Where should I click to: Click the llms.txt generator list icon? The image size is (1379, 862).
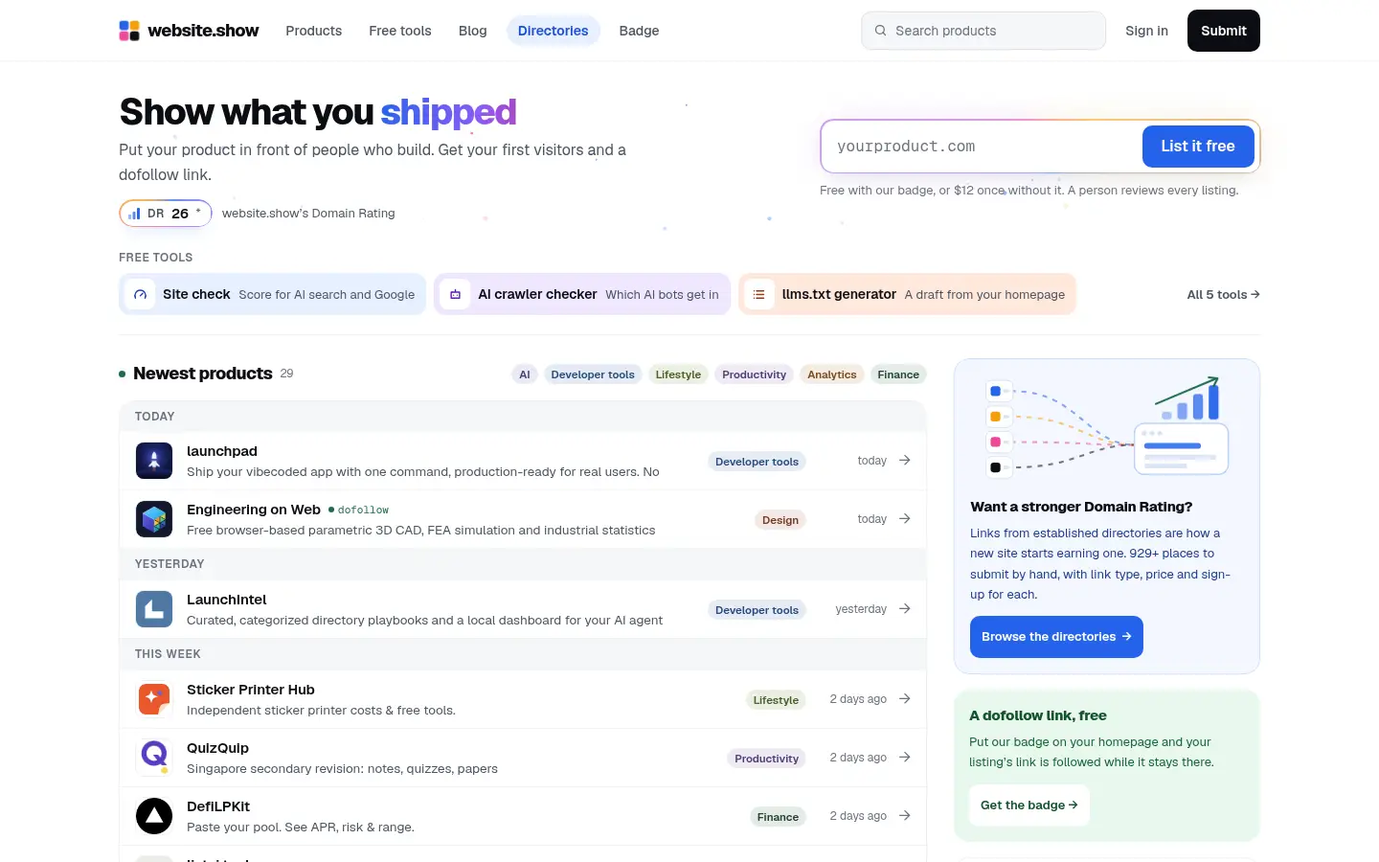pyautogui.click(x=758, y=294)
